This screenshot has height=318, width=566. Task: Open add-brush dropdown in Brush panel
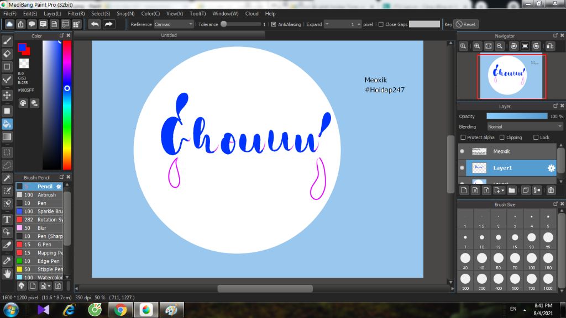(49, 287)
